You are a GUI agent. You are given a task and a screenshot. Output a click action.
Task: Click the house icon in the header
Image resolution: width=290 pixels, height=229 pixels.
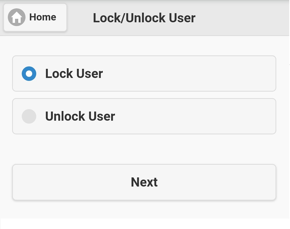(17, 17)
